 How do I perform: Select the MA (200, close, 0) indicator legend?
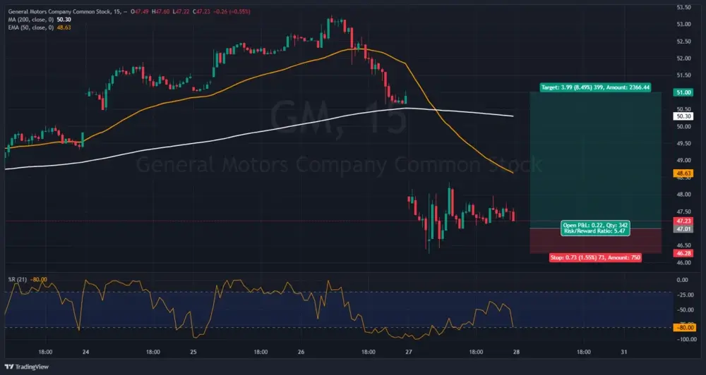click(x=30, y=19)
